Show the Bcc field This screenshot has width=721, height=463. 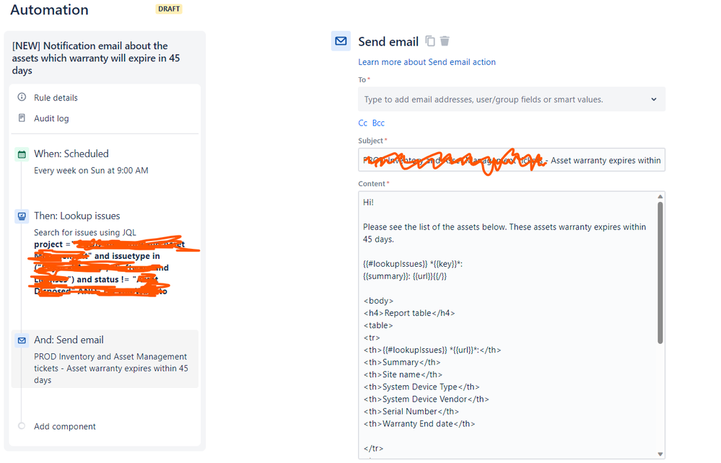[x=378, y=123]
